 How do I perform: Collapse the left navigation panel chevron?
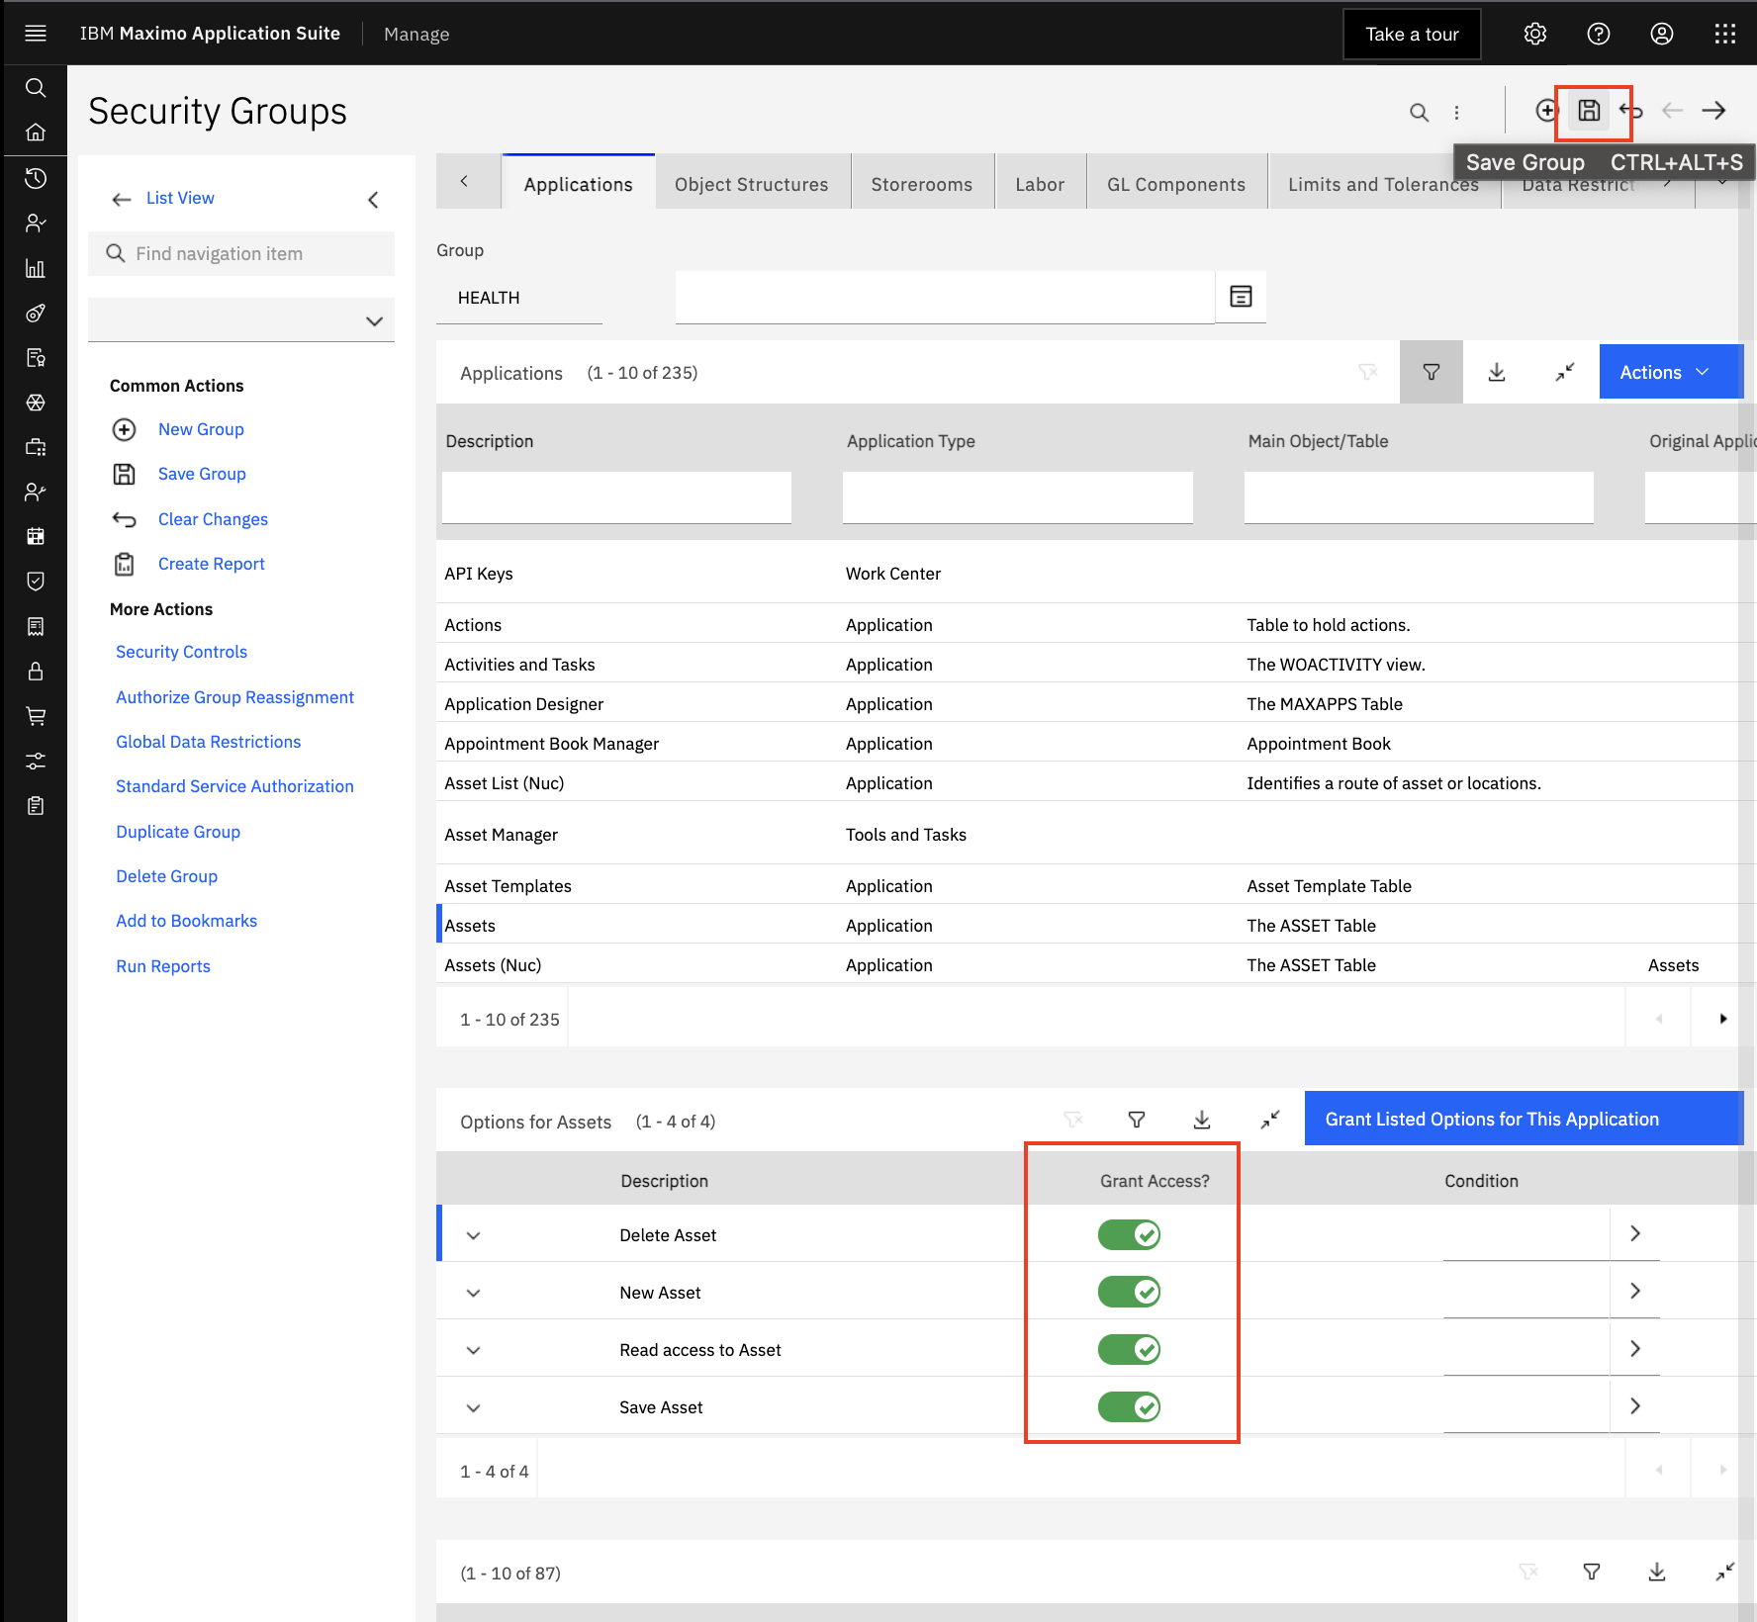click(x=373, y=200)
